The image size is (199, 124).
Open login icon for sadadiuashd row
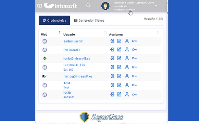[112, 41]
